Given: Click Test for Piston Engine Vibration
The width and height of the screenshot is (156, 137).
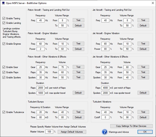Looking at the screenshot, I should 79,44.
